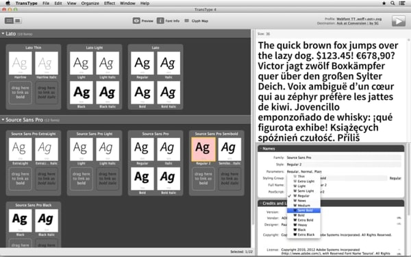Select Source Sans Pro Semibold Italic tile
The height and width of the screenshot is (257, 411).
click(229, 149)
